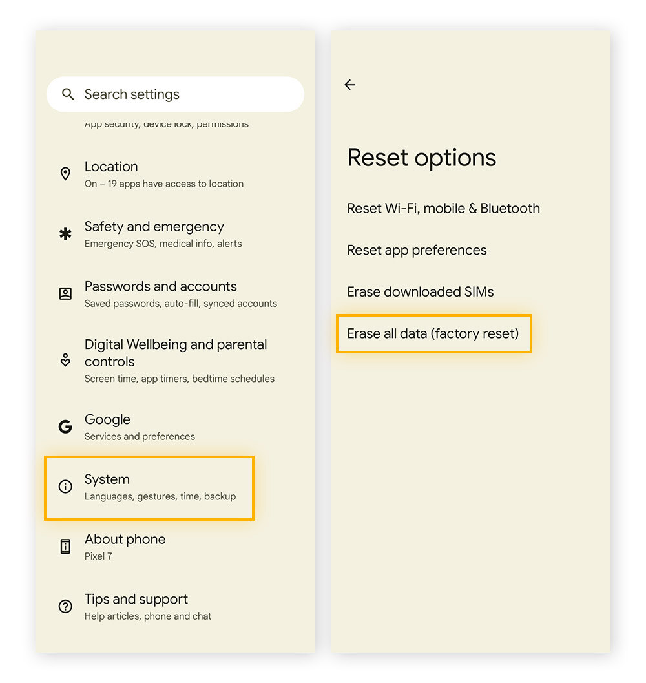Click the search magnifier icon

pyautogui.click(x=68, y=94)
